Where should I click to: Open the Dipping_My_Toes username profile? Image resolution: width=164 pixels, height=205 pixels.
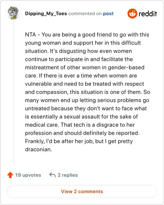tap(46, 14)
